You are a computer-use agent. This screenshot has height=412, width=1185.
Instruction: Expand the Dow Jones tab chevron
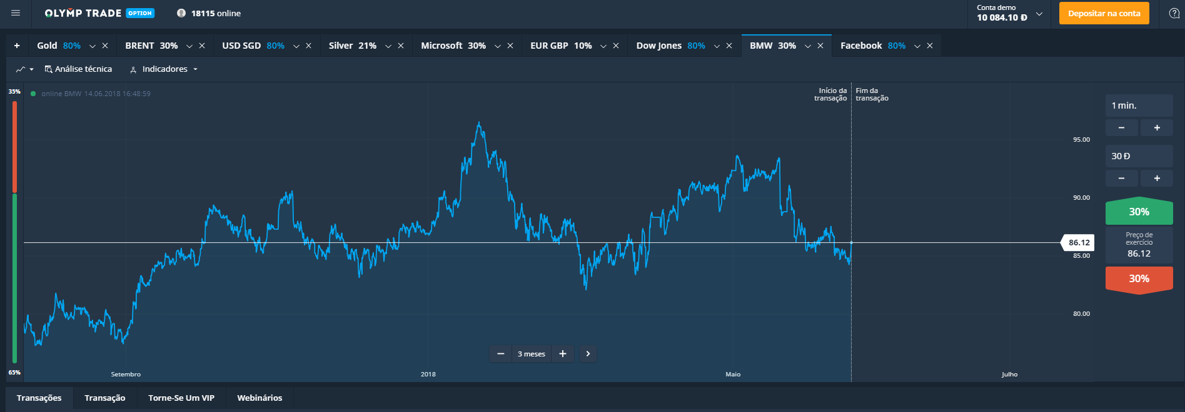(x=717, y=46)
